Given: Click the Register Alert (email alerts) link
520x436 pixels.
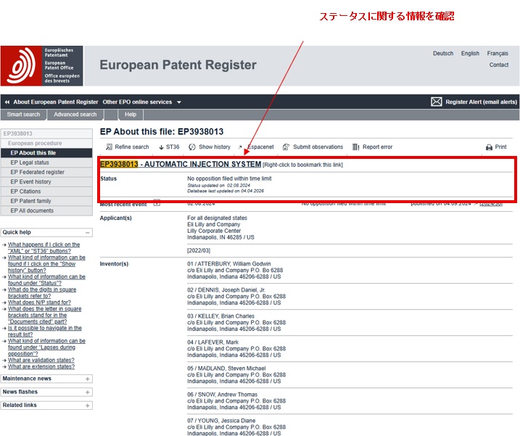Looking at the screenshot, I should click(481, 102).
